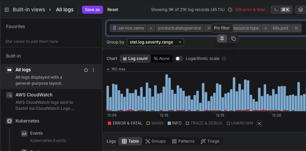The height and width of the screenshot is (151, 306).
Task: Click the pin icon on service.name filter
Action: tap(115, 28)
